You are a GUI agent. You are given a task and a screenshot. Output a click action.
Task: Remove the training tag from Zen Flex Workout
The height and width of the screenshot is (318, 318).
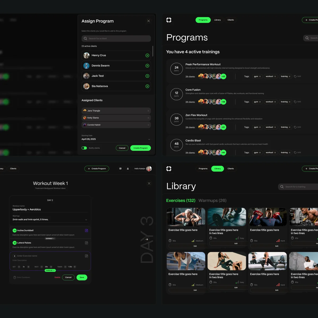[x=289, y=127]
